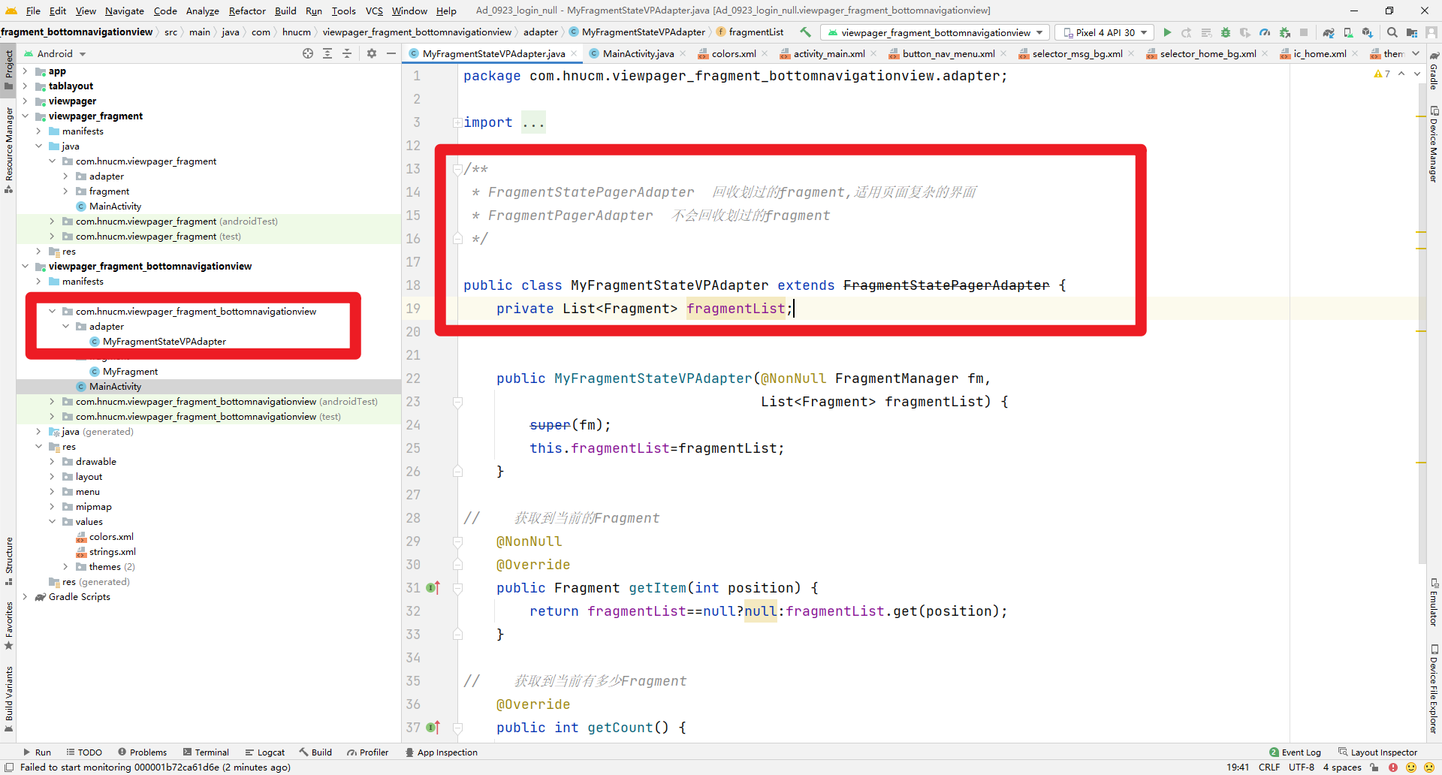Switch to button_nav_menu.xml tab

coord(948,53)
